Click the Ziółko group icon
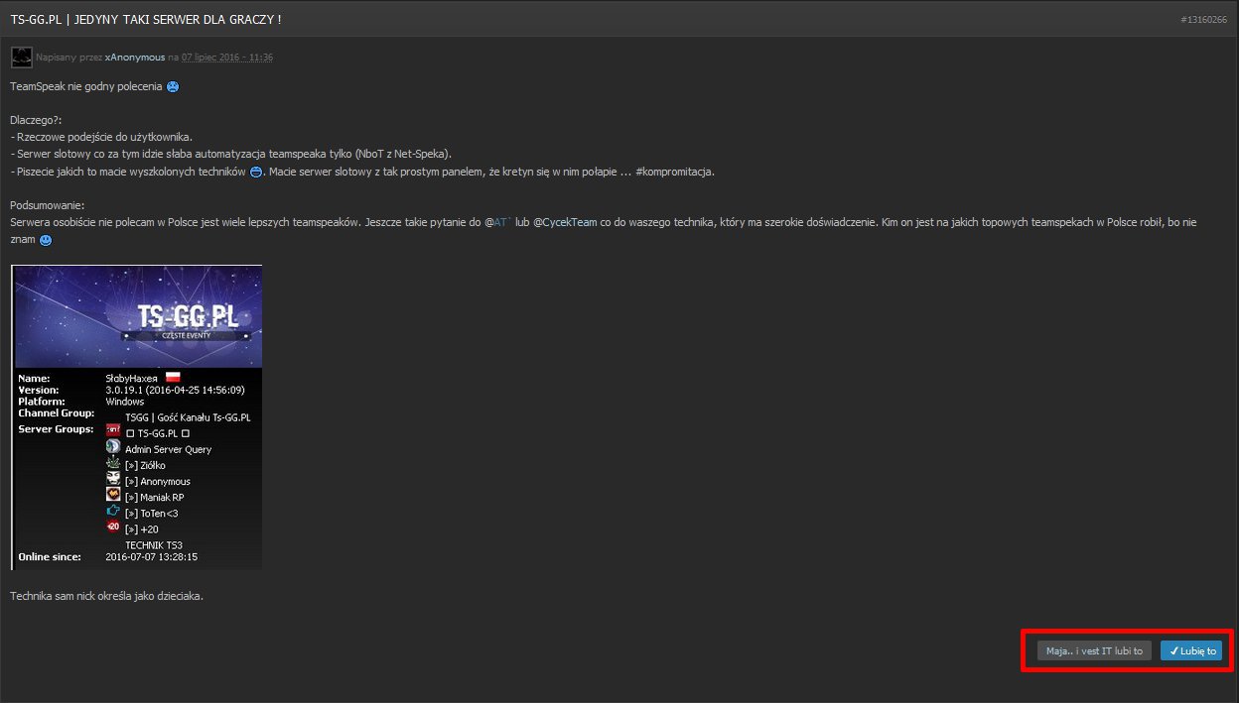Image resolution: width=1239 pixels, height=703 pixels. (113, 463)
